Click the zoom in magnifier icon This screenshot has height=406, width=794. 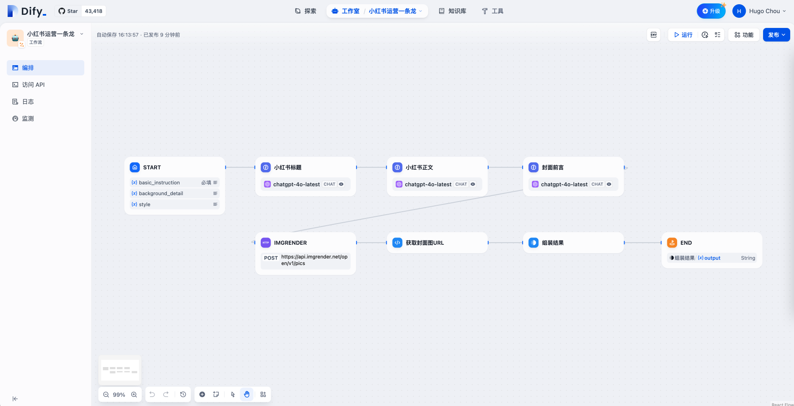(134, 395)
